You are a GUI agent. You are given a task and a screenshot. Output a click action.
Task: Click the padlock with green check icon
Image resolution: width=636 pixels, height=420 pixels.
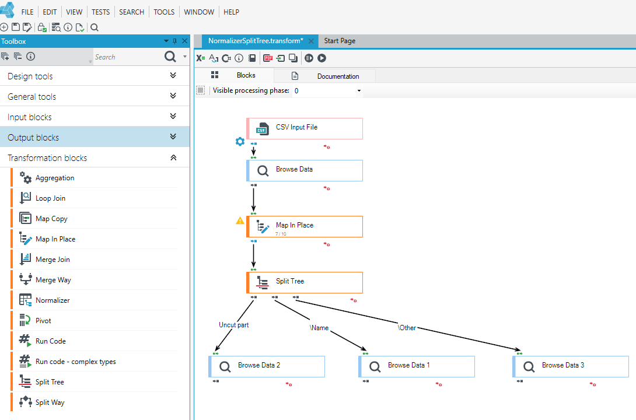coord(42,27)
